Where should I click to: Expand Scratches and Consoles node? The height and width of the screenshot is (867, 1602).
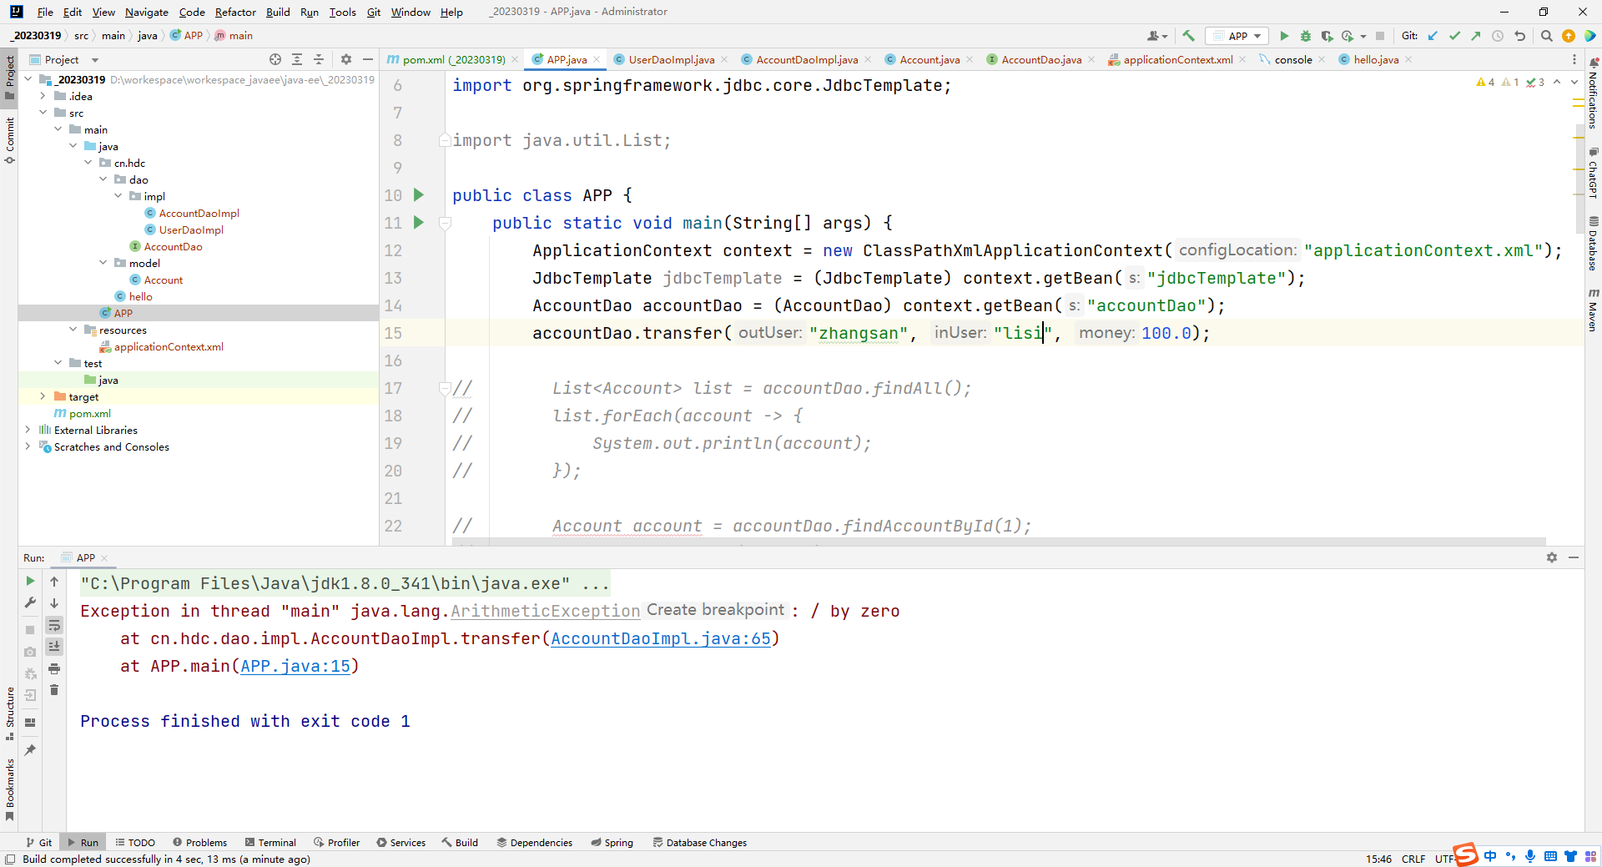pyautogui.click(x=28, y=446)
